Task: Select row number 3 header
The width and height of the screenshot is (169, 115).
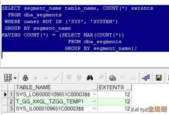Action: (11, 109)
